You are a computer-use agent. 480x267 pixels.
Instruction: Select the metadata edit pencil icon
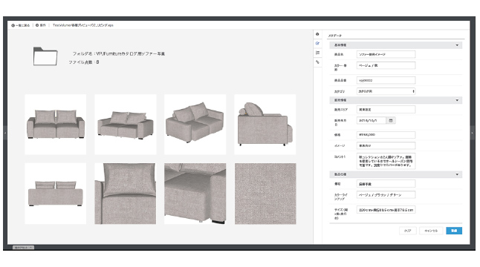click(x=317, y=43)
